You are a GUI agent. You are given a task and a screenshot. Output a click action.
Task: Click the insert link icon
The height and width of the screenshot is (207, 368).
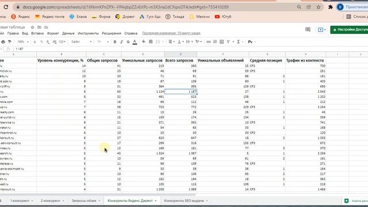pyautogui.click(x=208, y=42)
